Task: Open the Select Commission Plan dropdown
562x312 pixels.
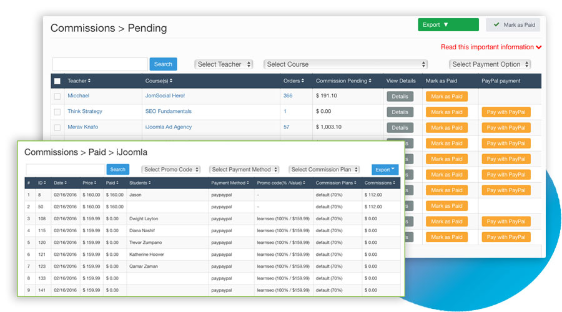Action: [324, 170]
